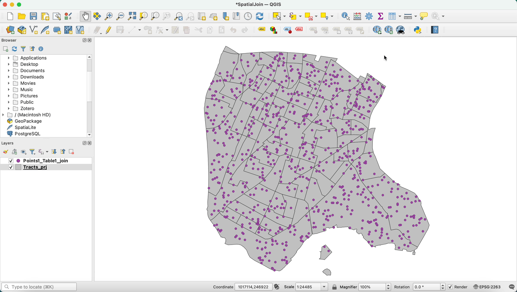Click Filter Legend icon in Layers panel
Screen dimensions: 517x292
point(32,152)
